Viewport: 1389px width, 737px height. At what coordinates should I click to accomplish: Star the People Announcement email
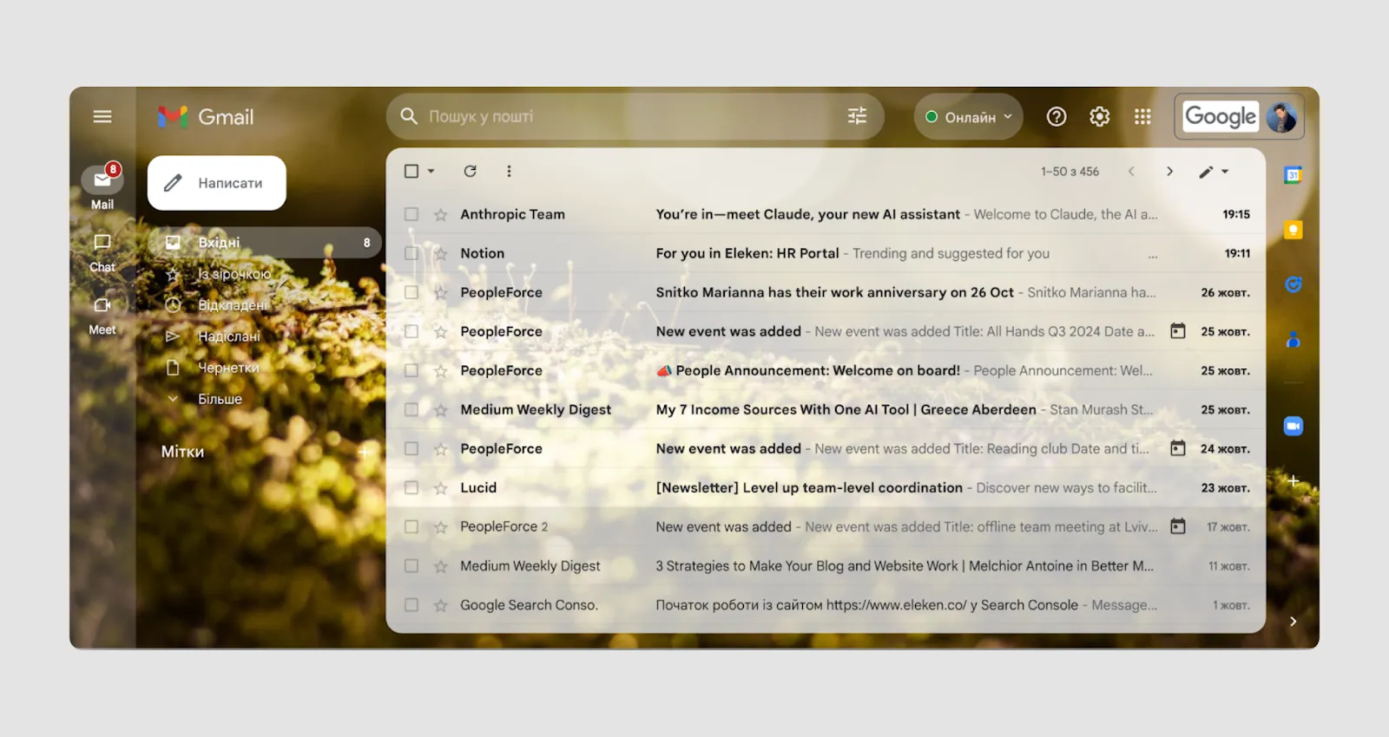[441, 370]
